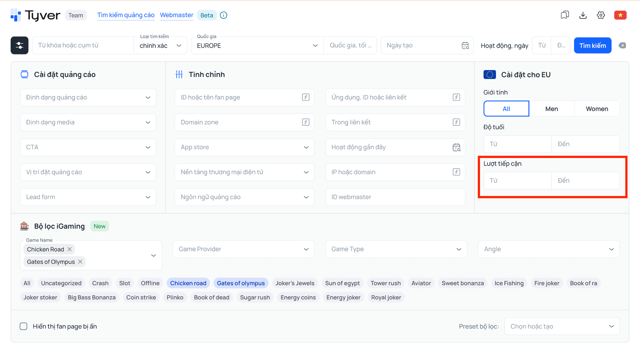Click the Tyver logo

pyautogui.click(x=35, y=15)
